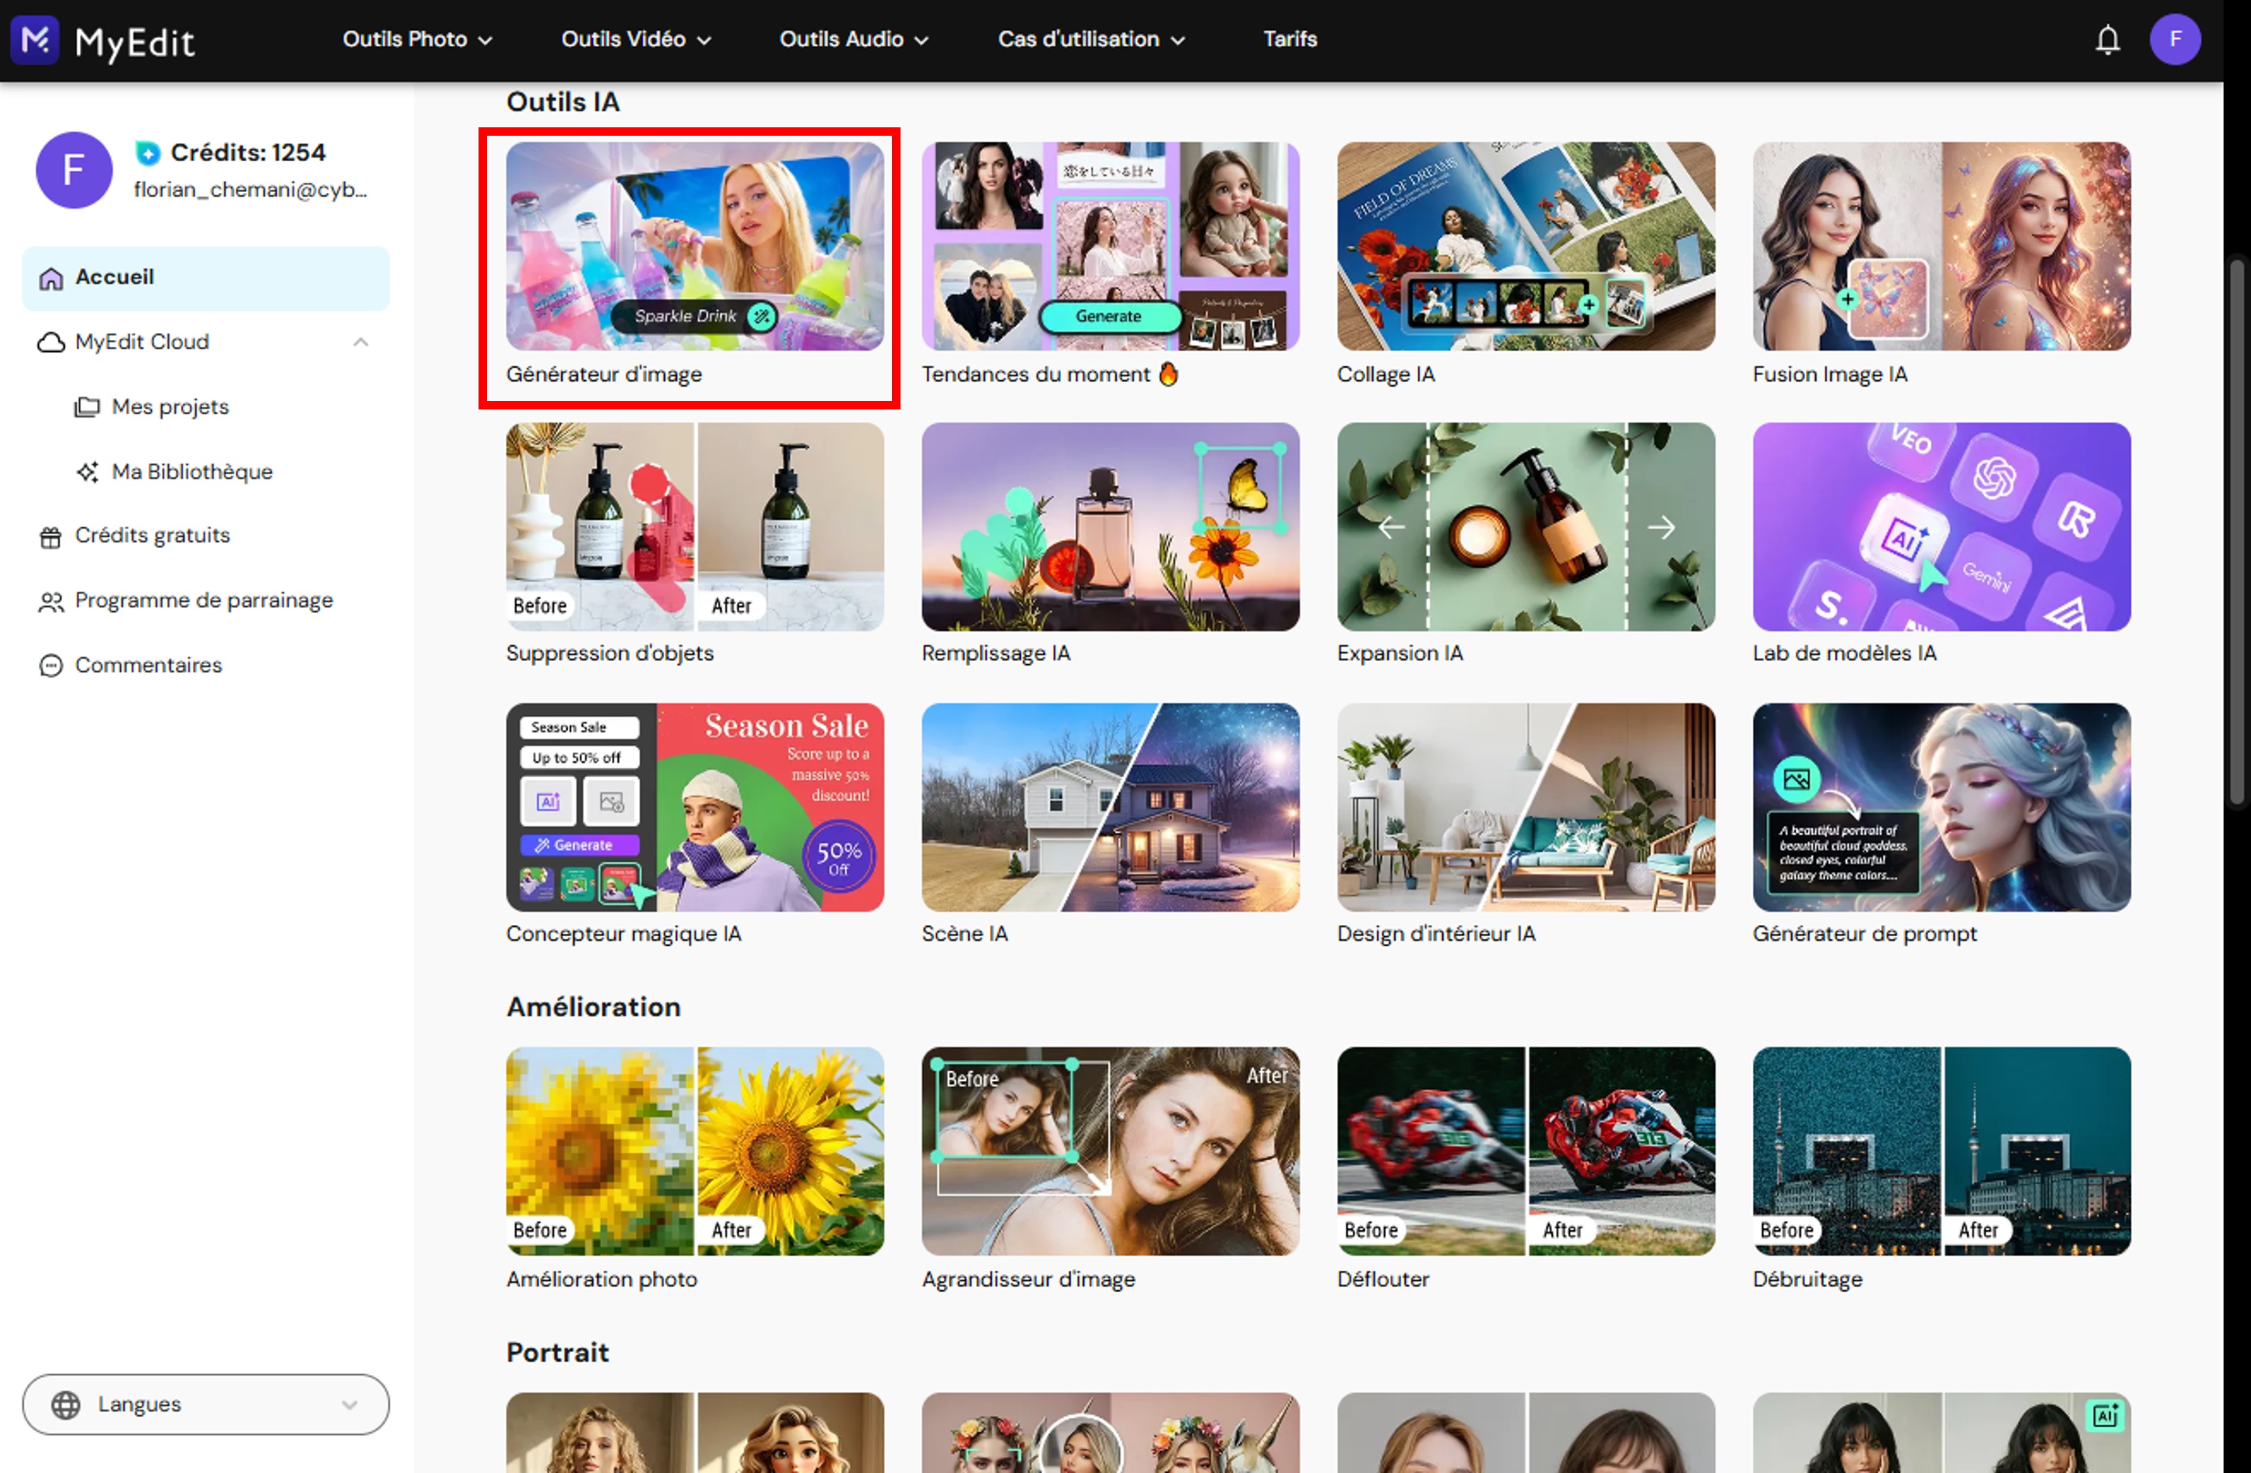Open the Tarifs page
The width and height of the screenshot is (2251, 1473).
(x=1290, y=40)
